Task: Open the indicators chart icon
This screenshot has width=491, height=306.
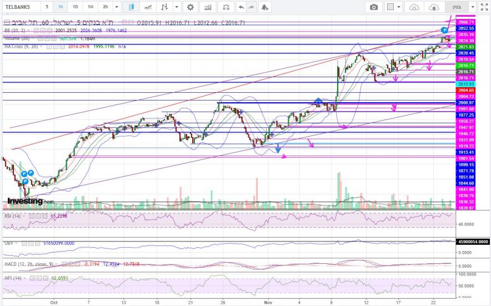Action: (x=208, y=7)
